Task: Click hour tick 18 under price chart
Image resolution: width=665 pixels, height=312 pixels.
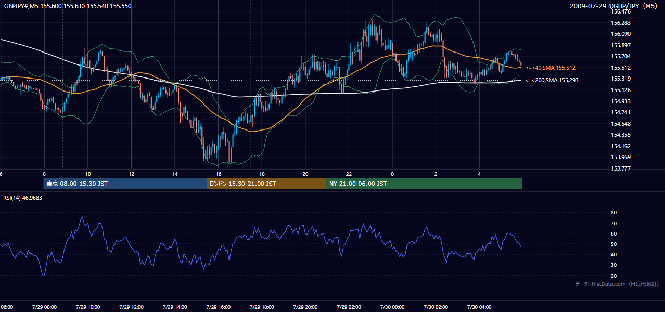Action: point(262,174)
